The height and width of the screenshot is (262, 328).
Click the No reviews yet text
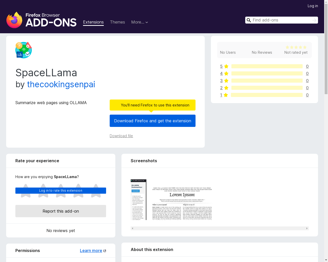click(61, 231)
